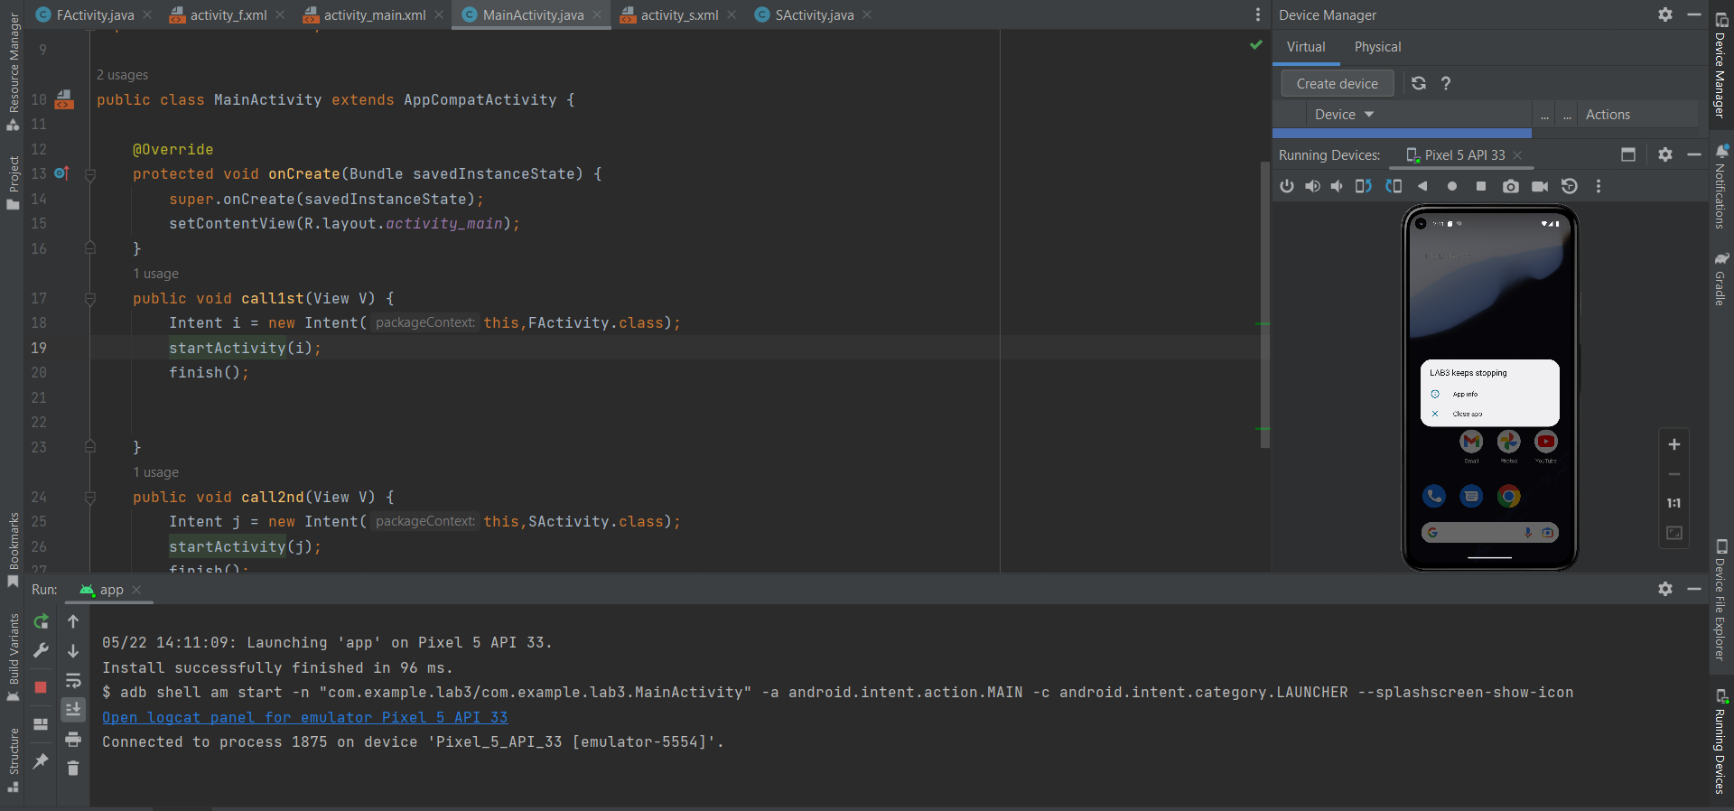Open the Resource Manager tool window
Image resolution: width=1734 pixels, height=811 pixels.
pyautogui.click(x=14, y=72)
